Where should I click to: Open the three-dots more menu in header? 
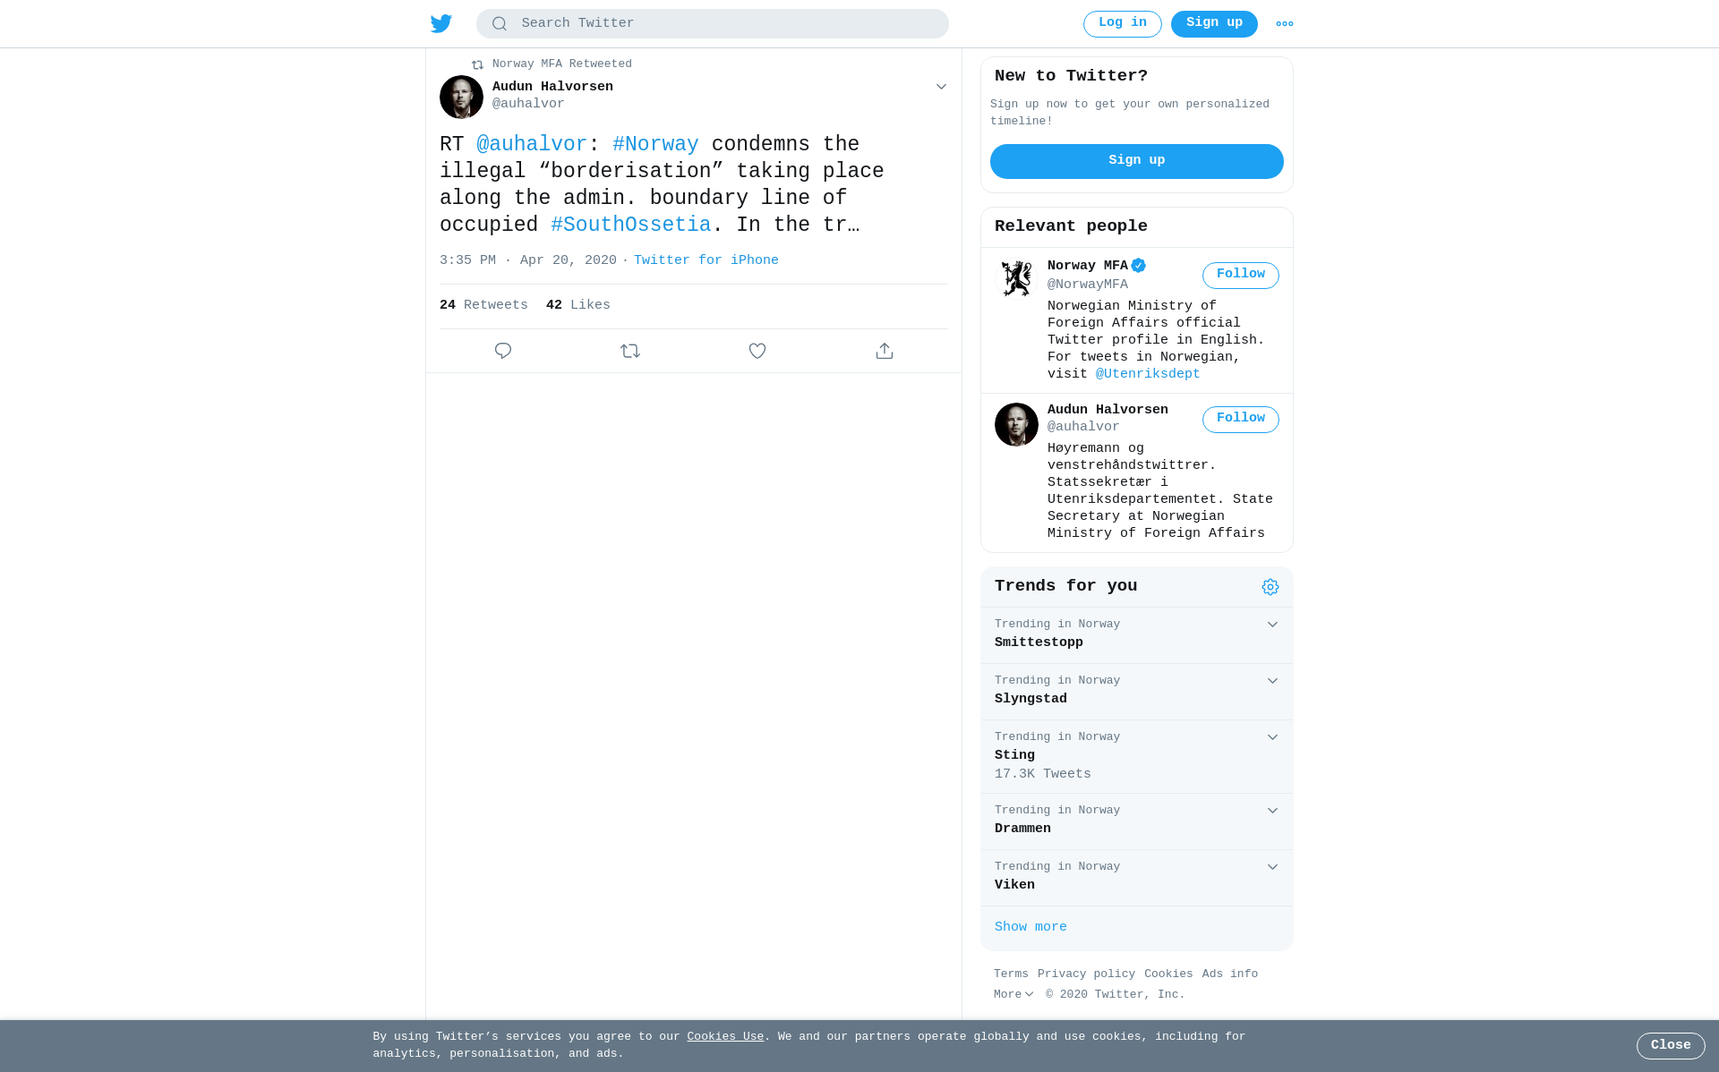pyautogui.click(x=1285, y=24)
